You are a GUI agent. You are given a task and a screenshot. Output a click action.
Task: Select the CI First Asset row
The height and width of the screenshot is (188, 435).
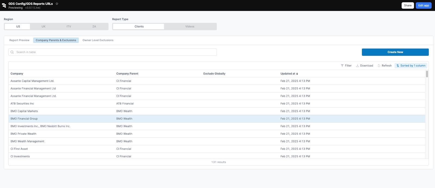pyautogui.click(x=217, y=149)
